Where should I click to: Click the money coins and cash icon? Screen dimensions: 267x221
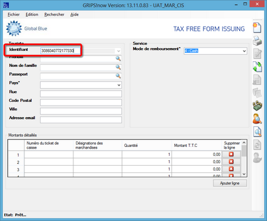pos(257,106)
